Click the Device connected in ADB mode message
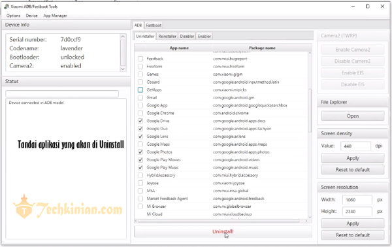 [x=37, y=103]
